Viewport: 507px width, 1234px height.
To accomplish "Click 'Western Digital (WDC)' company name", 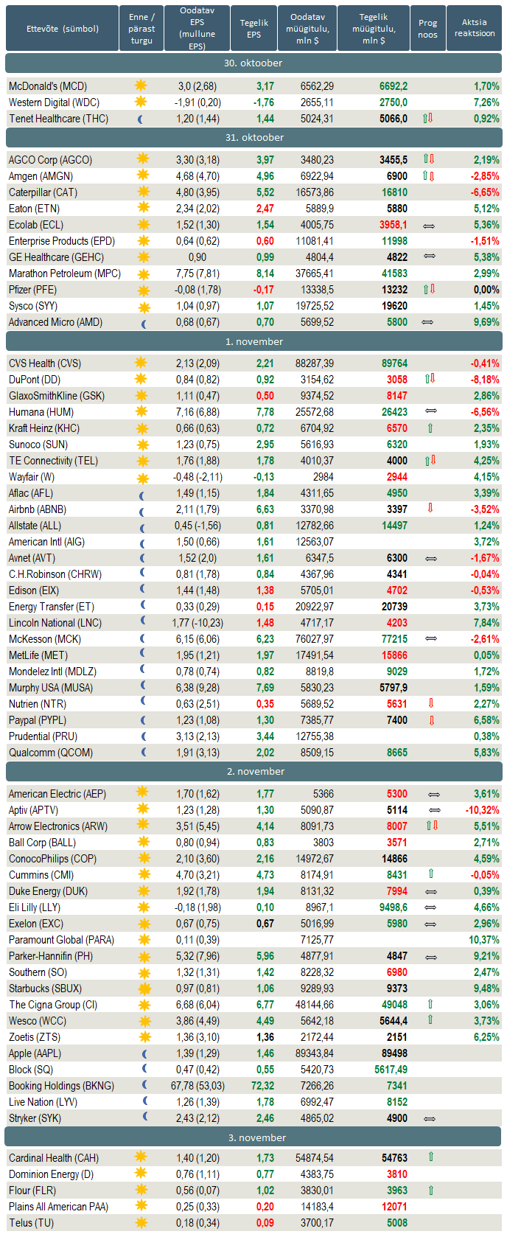I will click(54, 102).
